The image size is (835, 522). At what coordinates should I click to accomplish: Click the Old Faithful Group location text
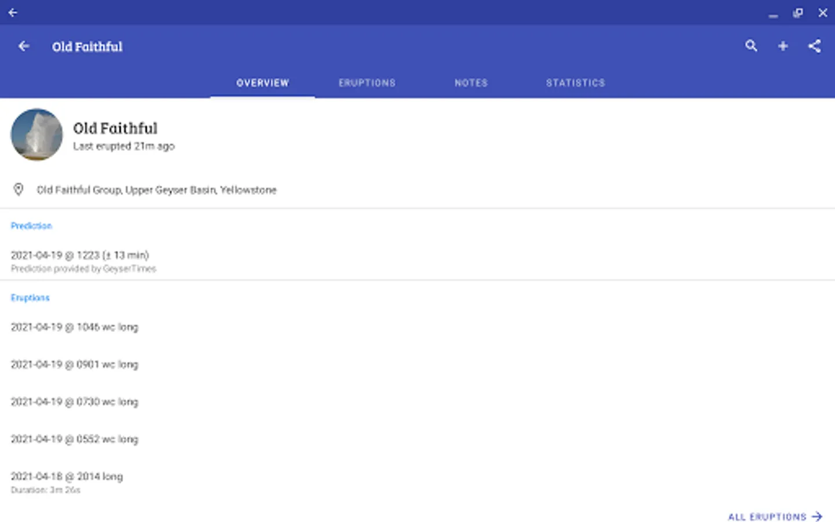click(157, 190)
